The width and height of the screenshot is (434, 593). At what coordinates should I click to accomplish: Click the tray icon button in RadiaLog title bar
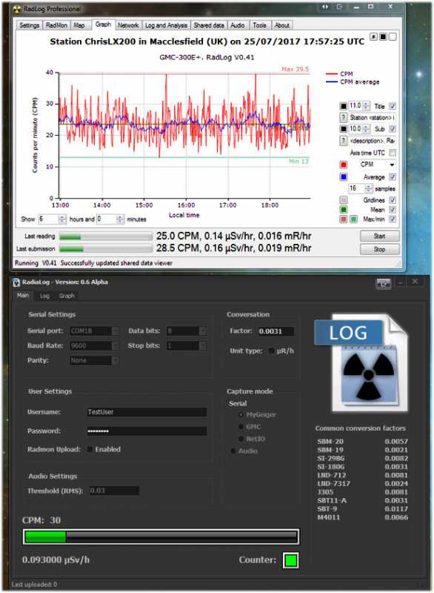tap(384, 284)
